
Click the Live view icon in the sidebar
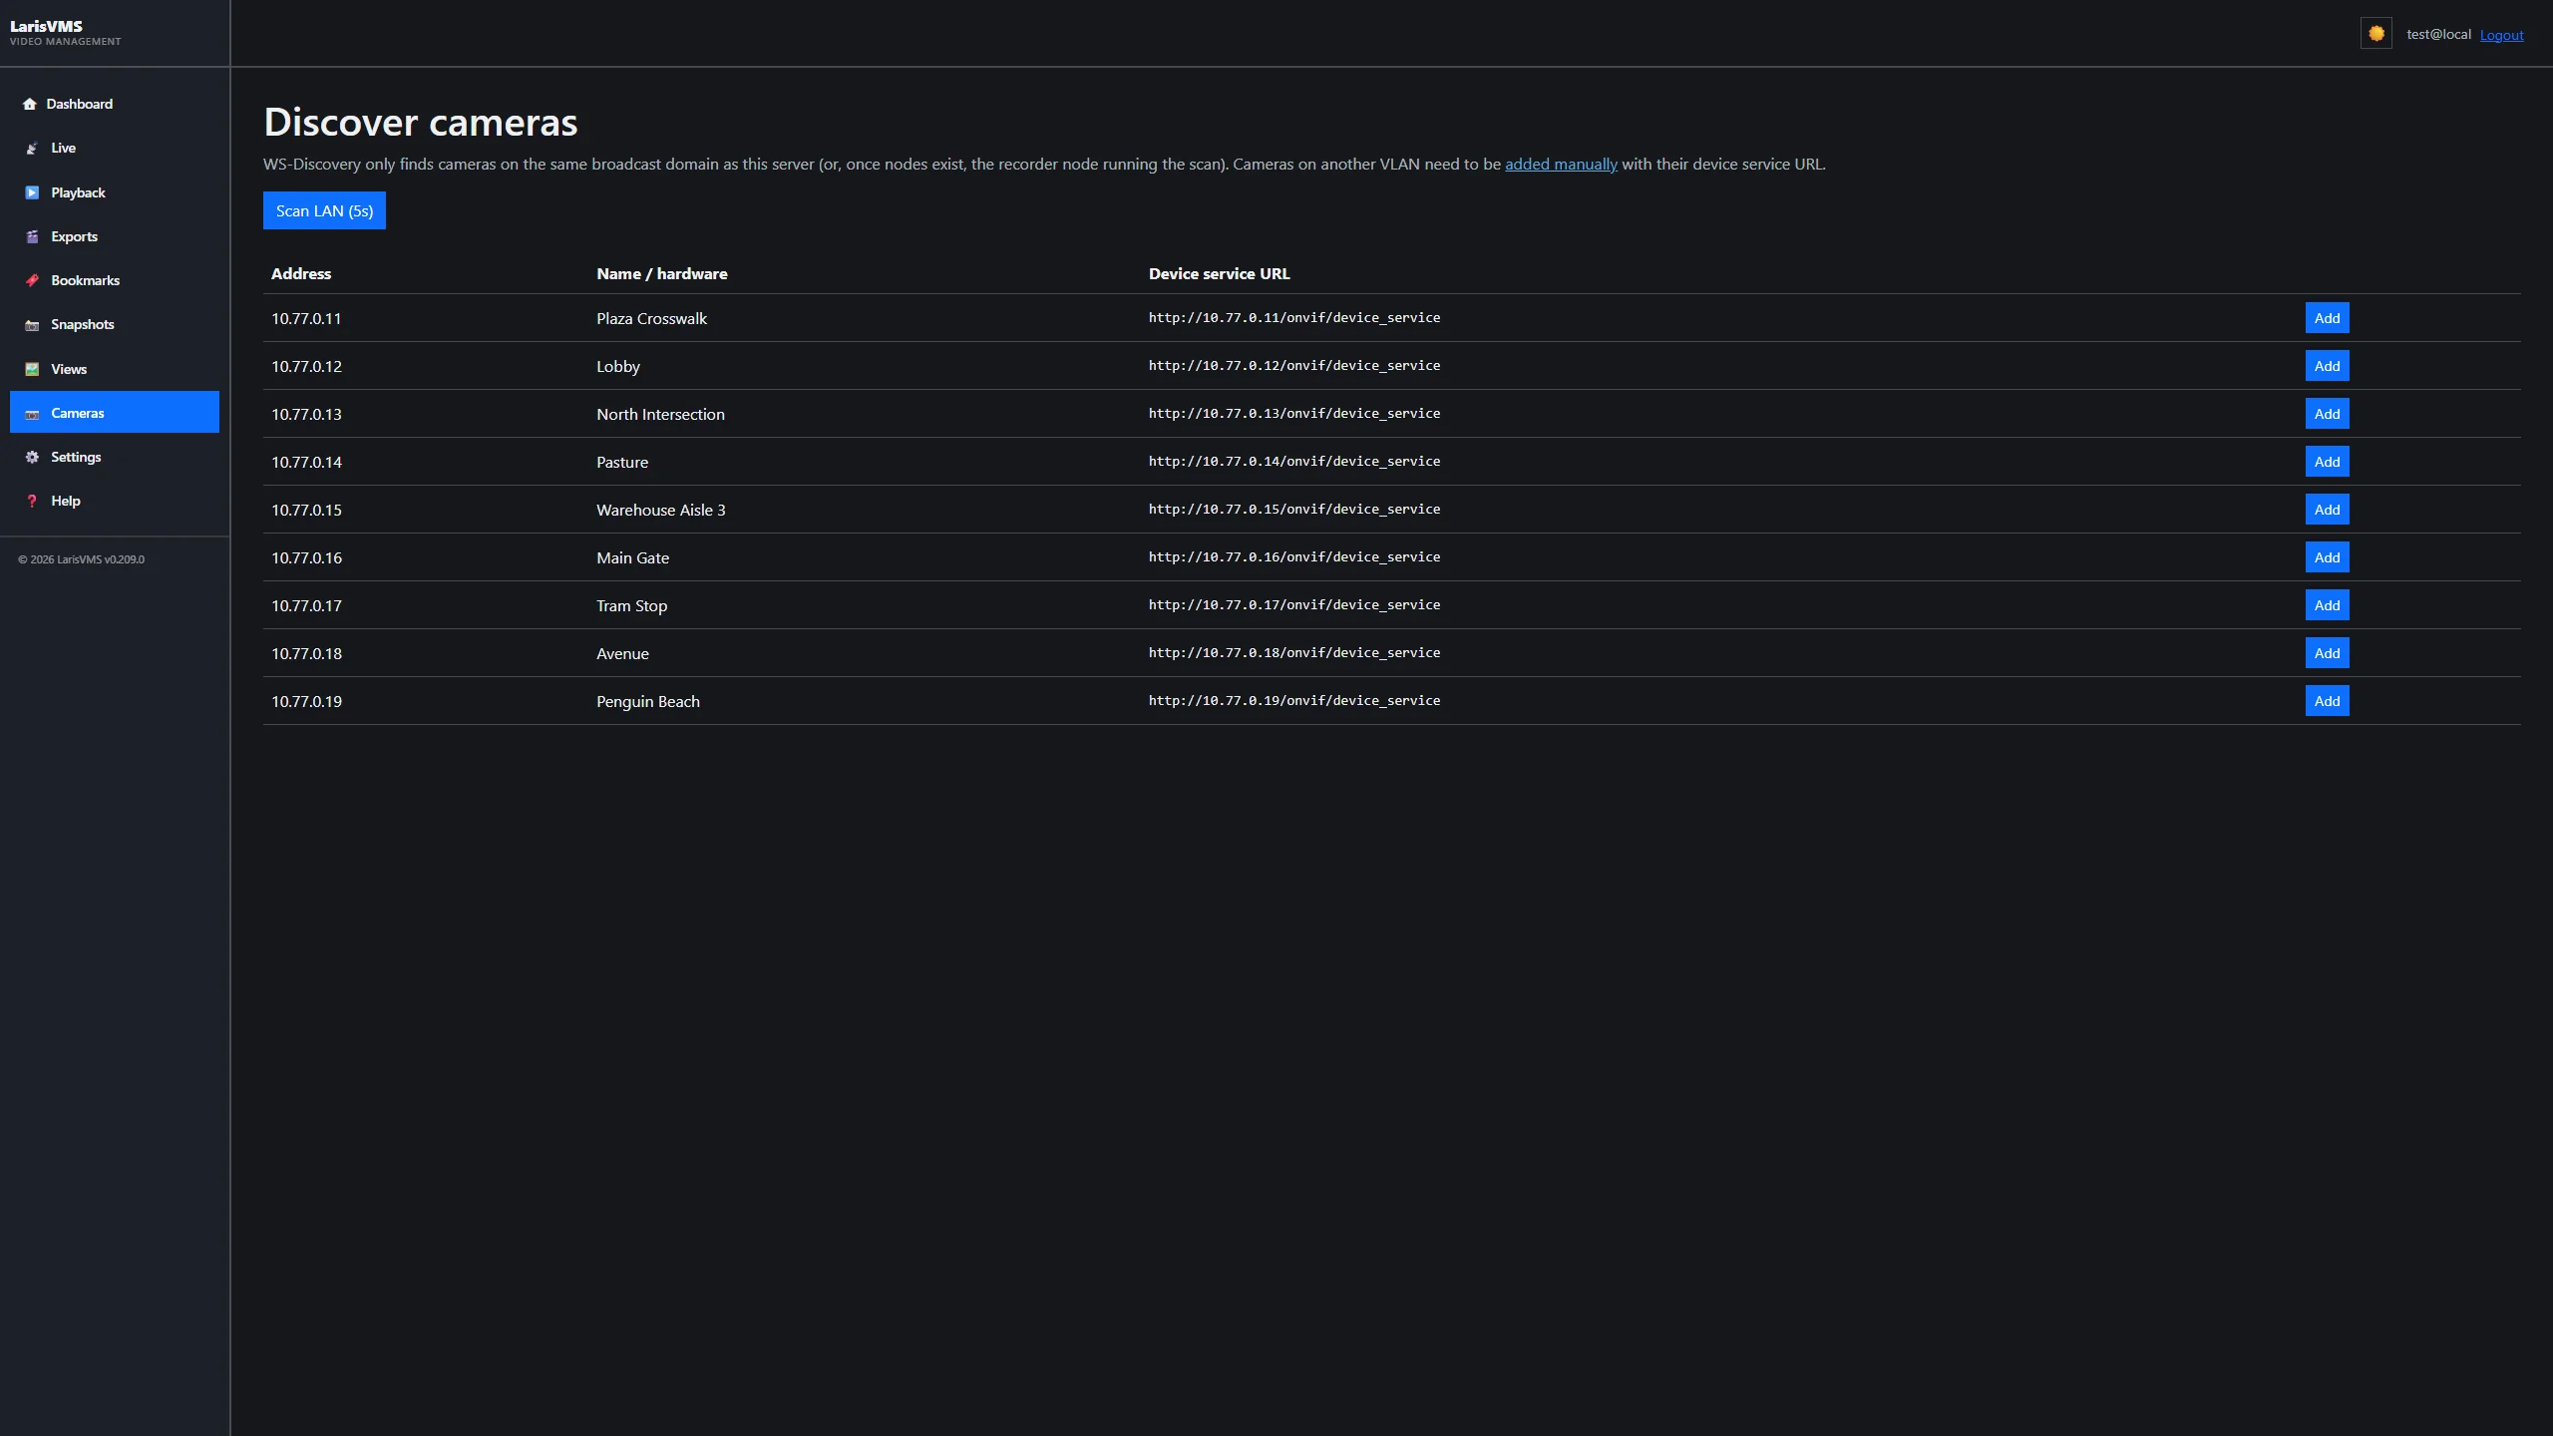32,149
